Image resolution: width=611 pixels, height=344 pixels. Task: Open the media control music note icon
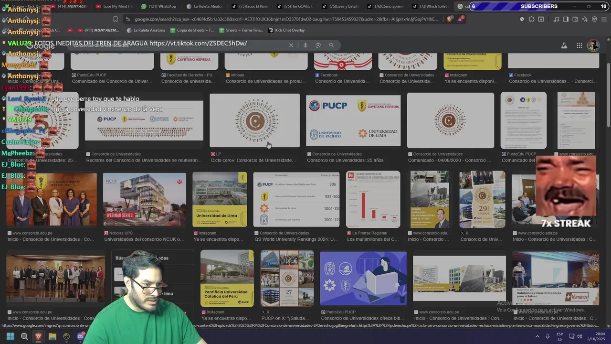point(556,19)
